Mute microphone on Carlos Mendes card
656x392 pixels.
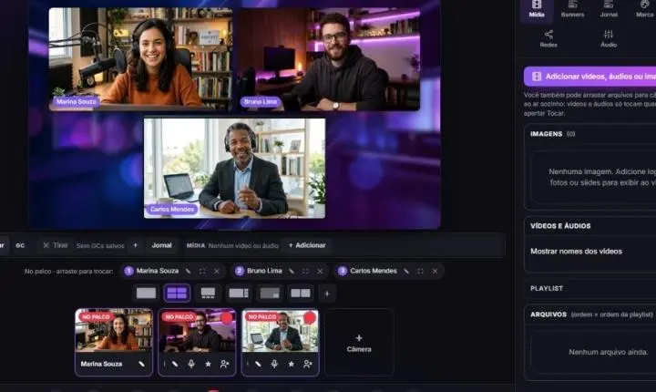point(274,364)
